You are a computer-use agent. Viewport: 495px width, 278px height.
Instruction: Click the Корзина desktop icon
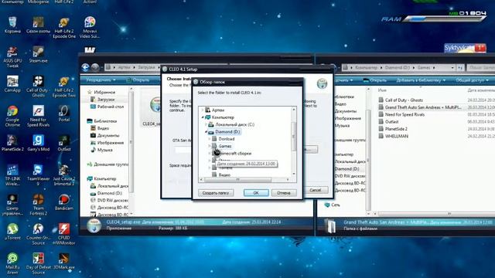12,25
